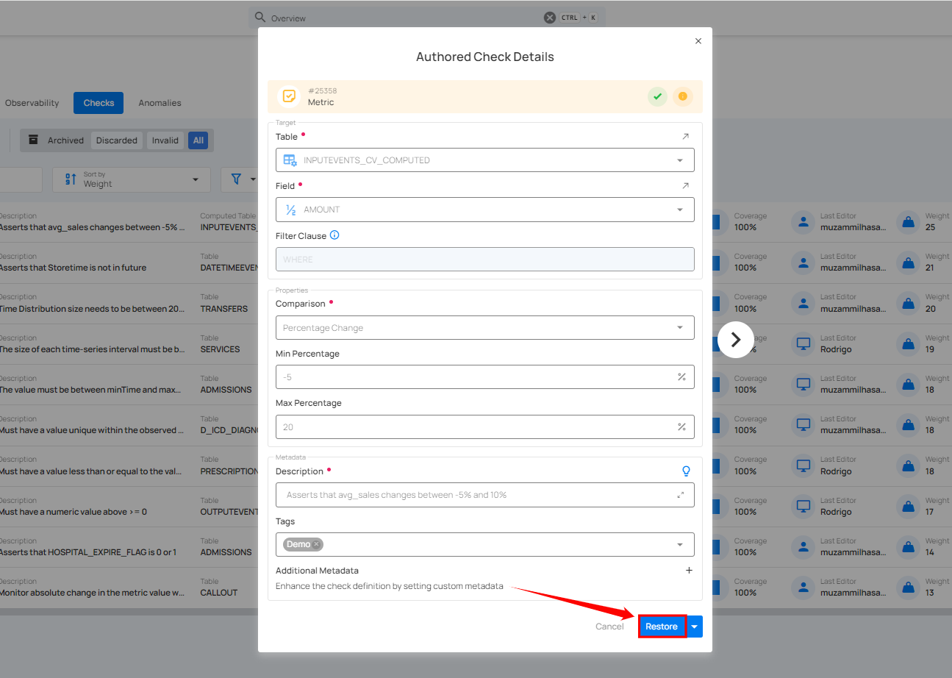Click the weight icon for weight 21
The height and width of the screenshot is (678, 952).
(x=908, y=263)
